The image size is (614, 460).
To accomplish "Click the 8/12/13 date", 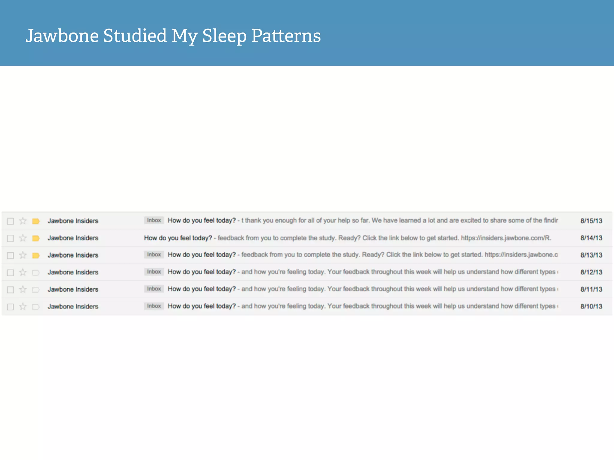I will [x=591, y=272].
